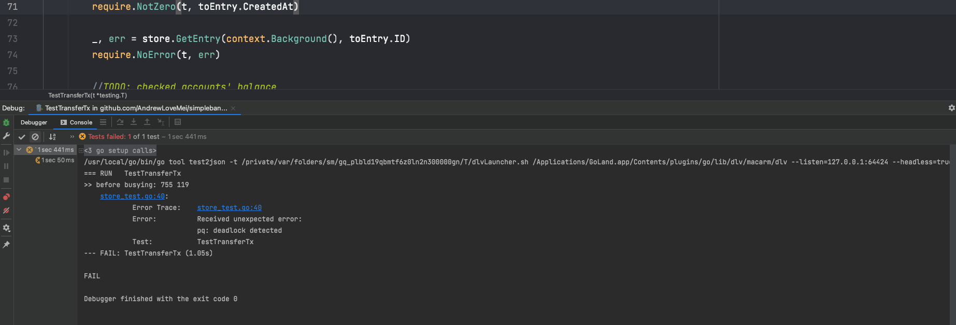The image size is (956, 325).
Task: Open the Evaluate Expression calculator icon
Action: click(x=178, y=122)
